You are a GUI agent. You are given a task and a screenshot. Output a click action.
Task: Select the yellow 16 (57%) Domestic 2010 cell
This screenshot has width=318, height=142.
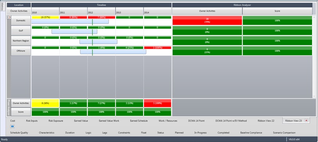(45, 17)
